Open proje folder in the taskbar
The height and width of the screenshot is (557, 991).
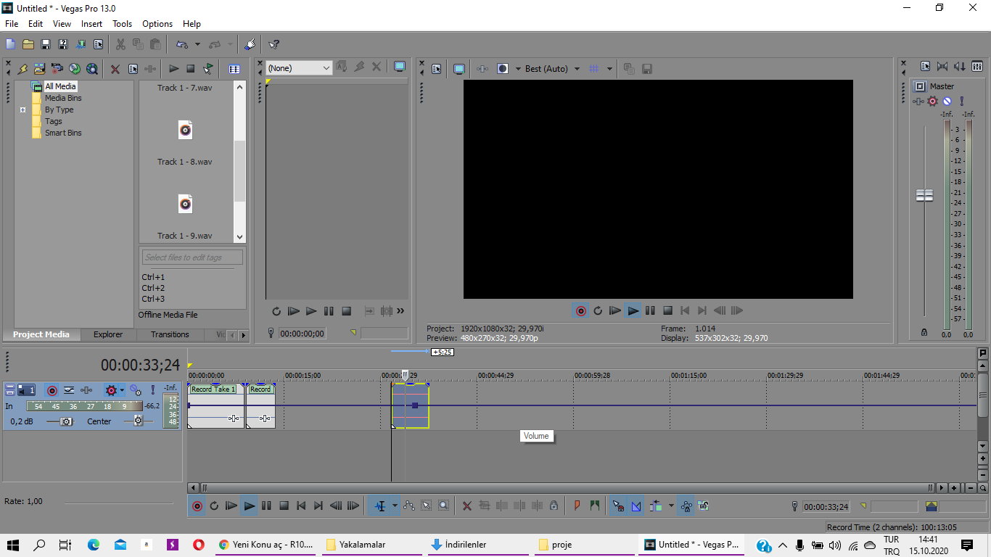[585, 545]
